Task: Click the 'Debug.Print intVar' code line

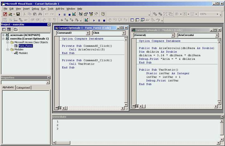Action: 162,80
